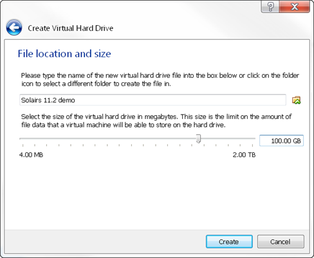Screen dimensions: 314x258
Task: Click the 4.00 MB minimum label
Action: click(31, 154)
